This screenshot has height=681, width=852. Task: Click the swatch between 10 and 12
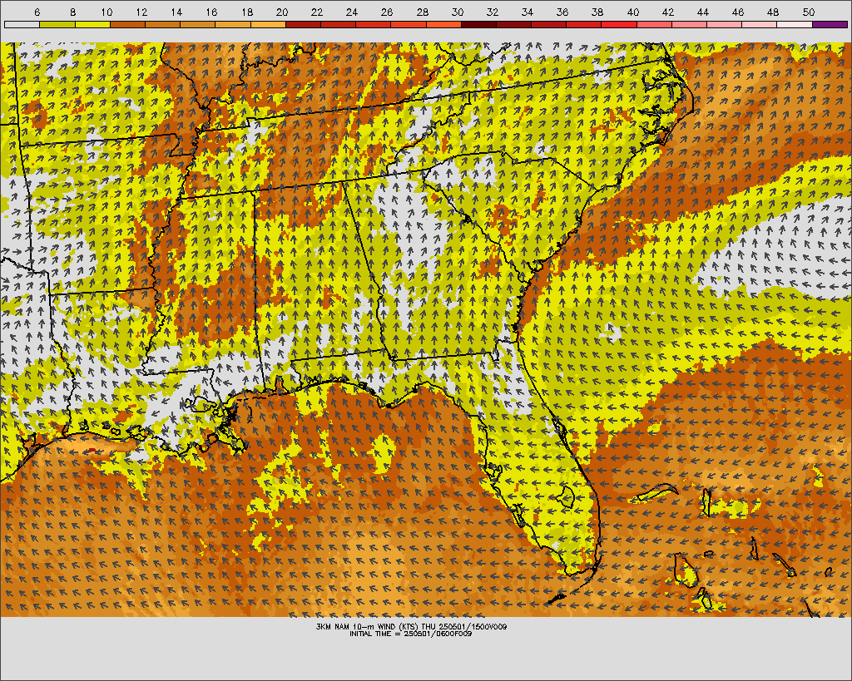click(x=127, y=24)
